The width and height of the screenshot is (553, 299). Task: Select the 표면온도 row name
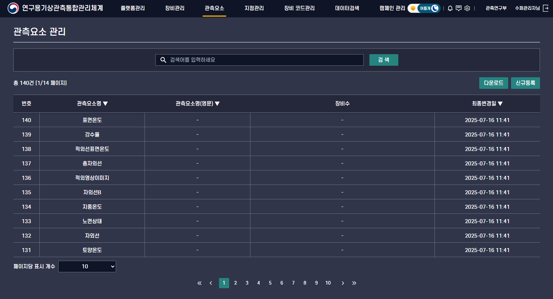[x=92, y=120]
